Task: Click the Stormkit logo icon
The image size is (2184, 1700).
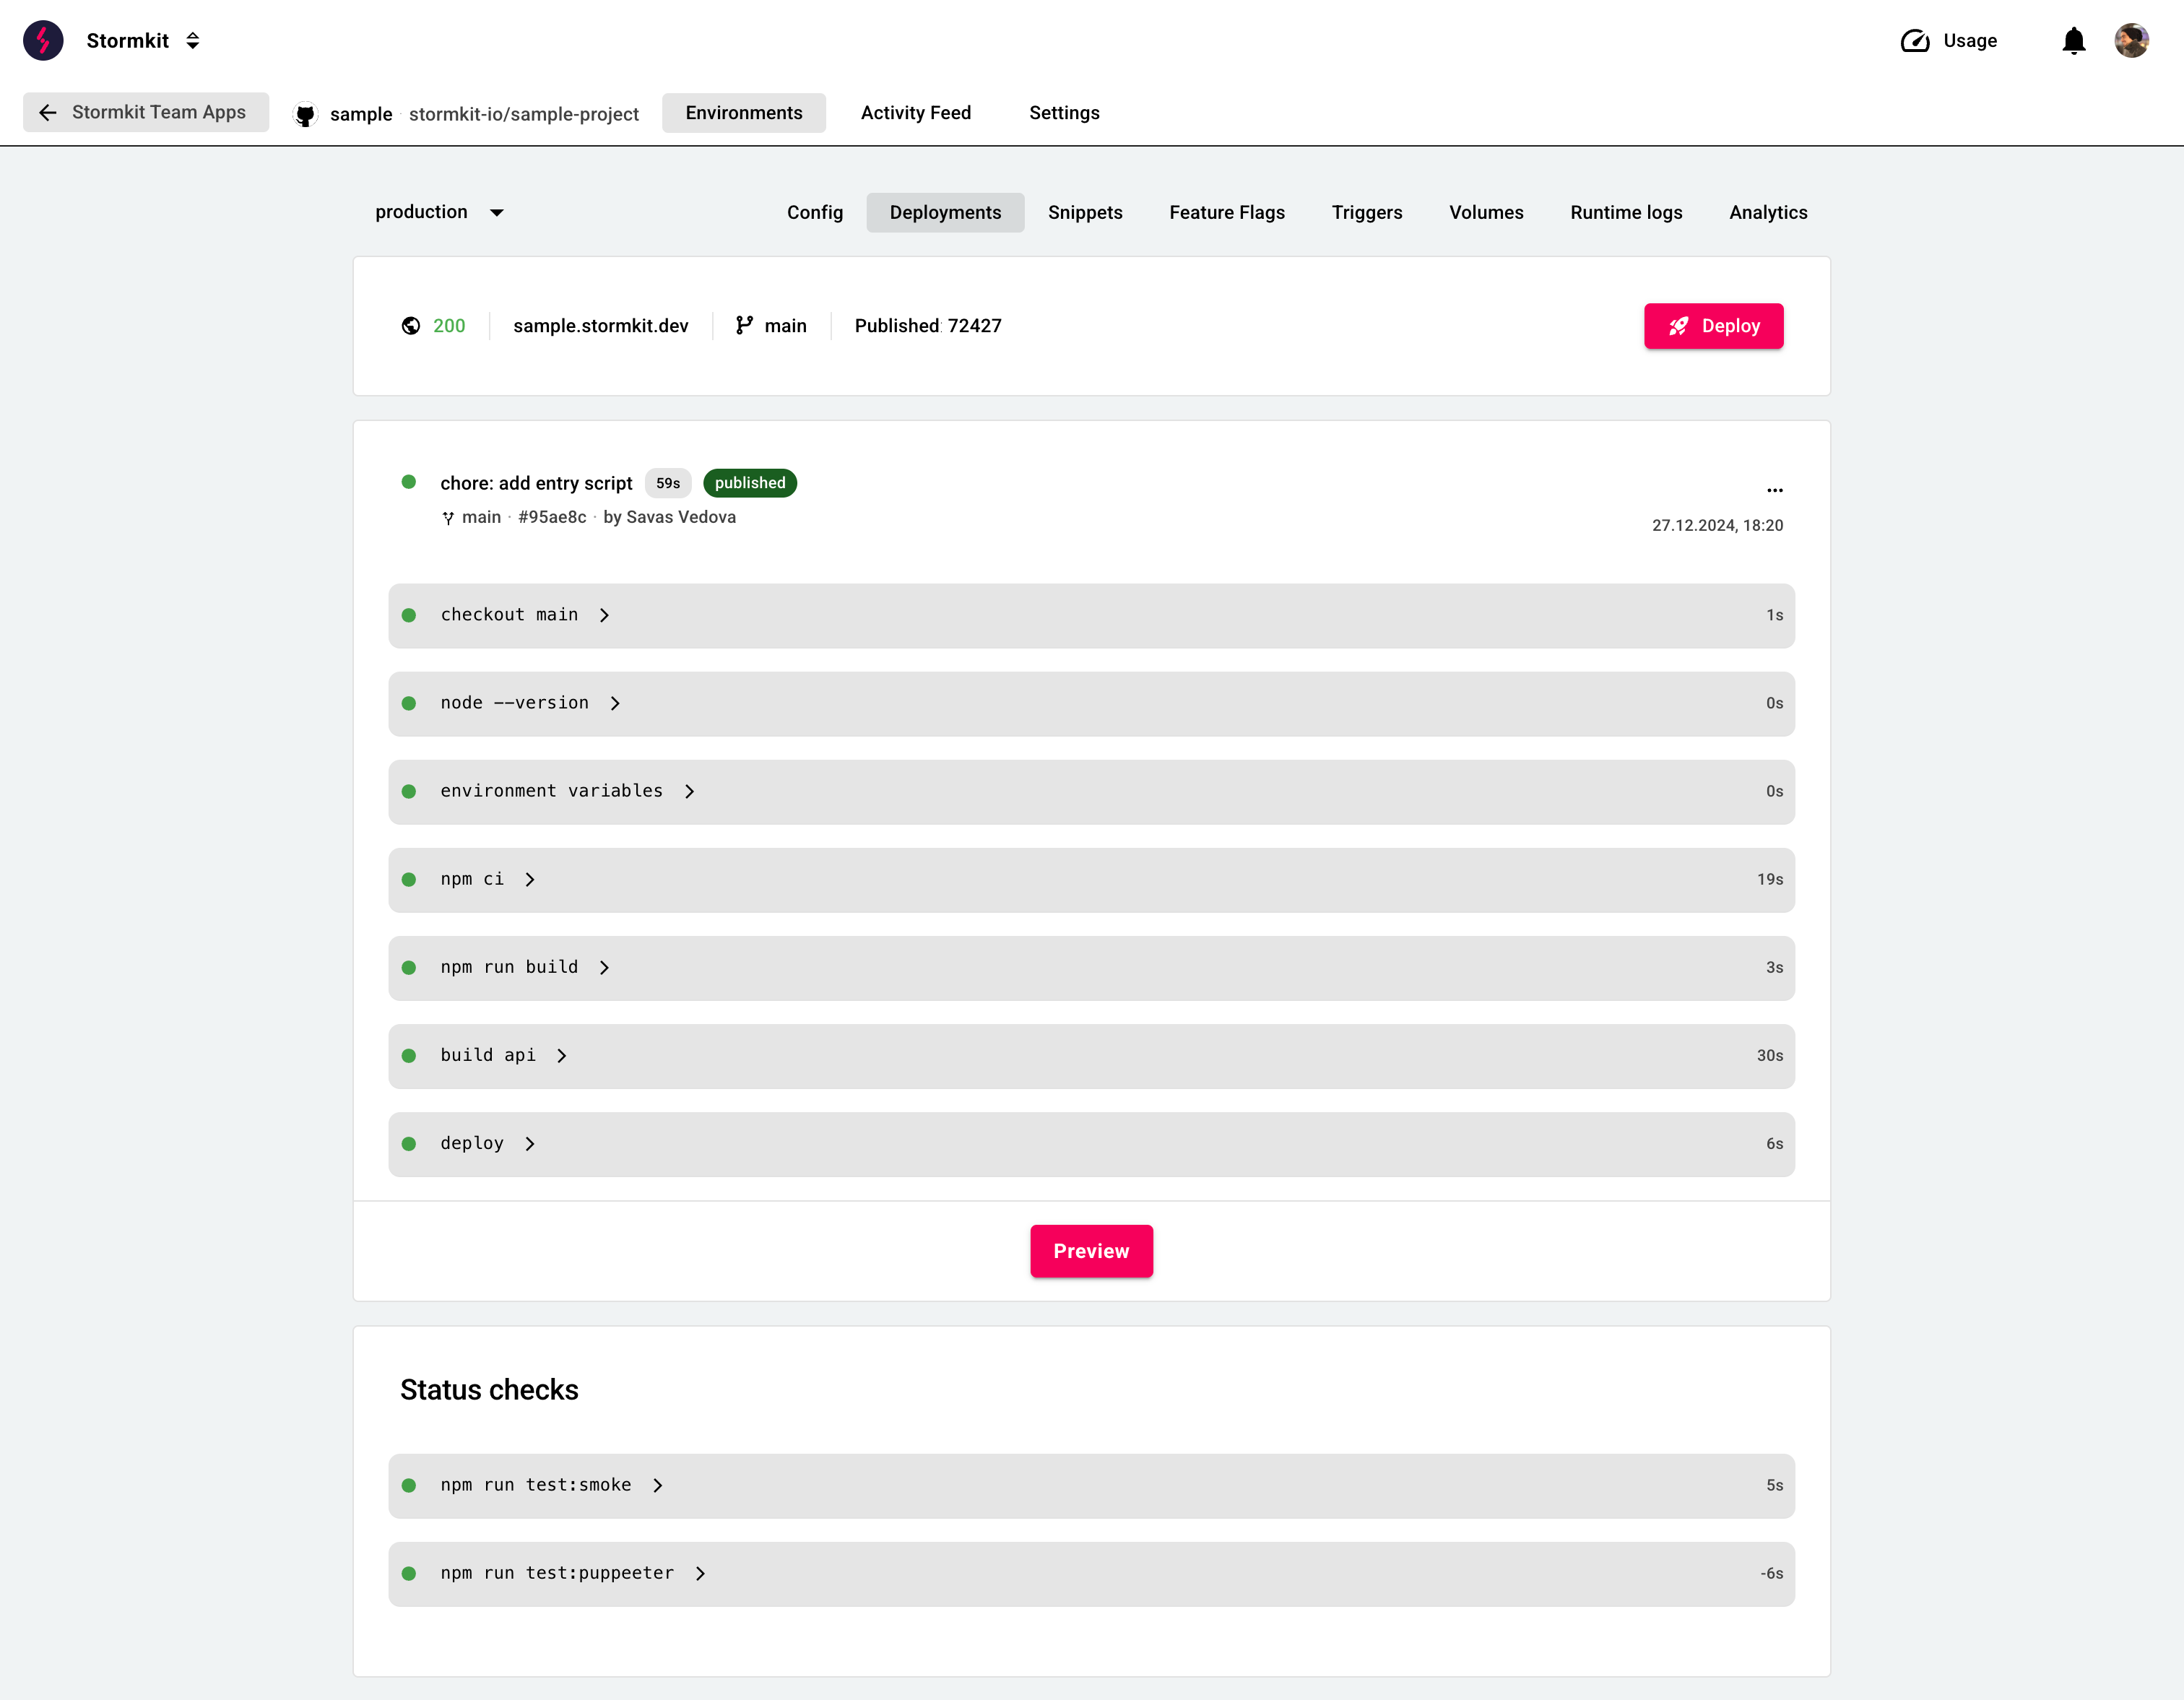Action: point(43,40)
